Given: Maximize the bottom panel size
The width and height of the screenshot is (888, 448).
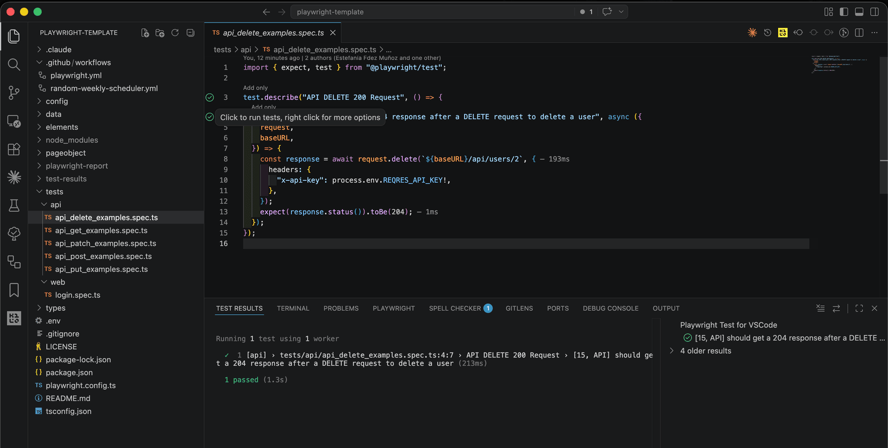Looking at the screenshot, I should tap(859, 308).
